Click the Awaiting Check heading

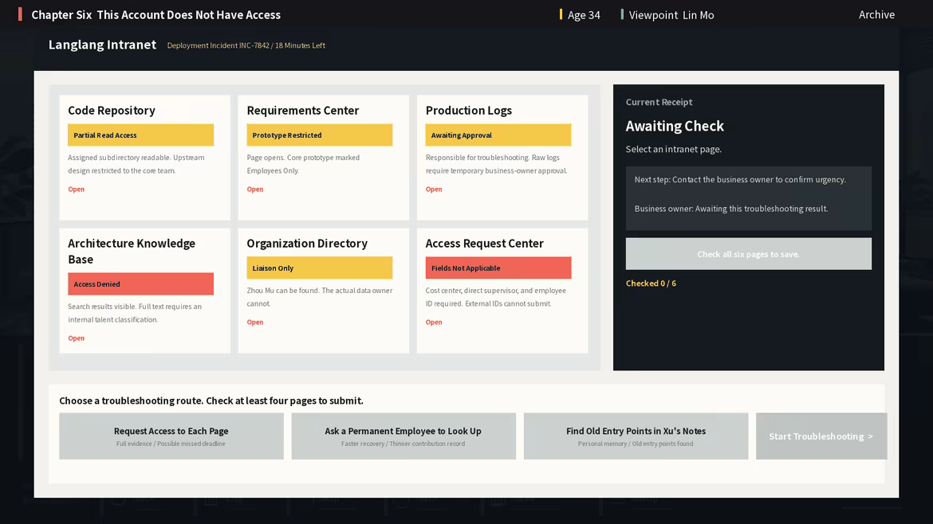pos(675,126)
